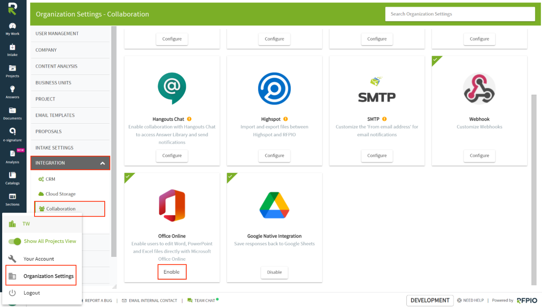
Task: Select the TW company entry
Action: click(42, 224)
